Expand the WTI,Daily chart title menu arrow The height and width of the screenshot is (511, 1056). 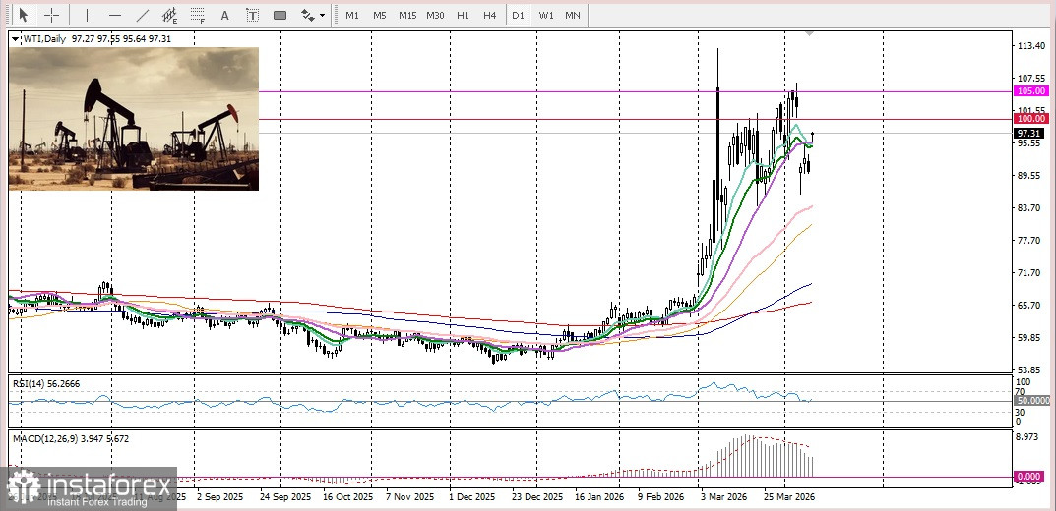[x=16, y=39]
